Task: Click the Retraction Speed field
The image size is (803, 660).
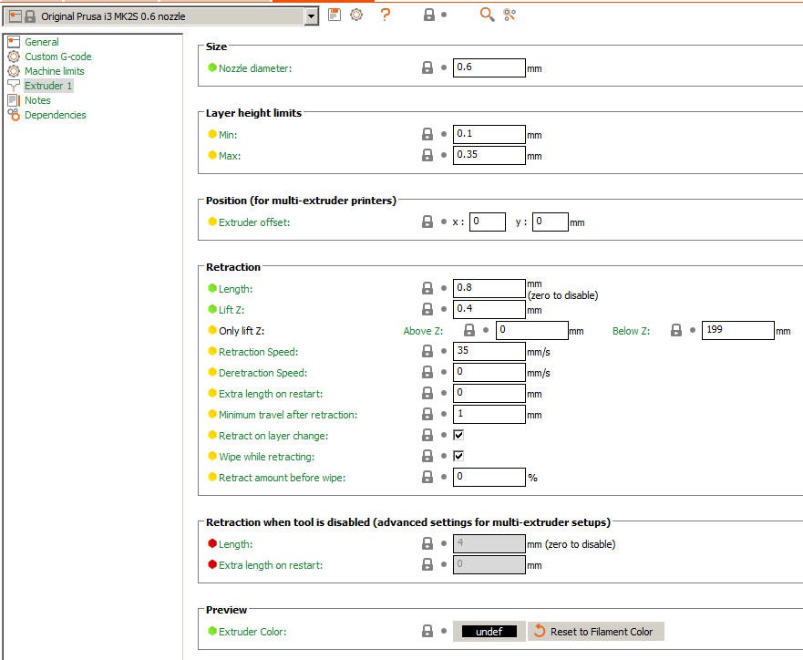Action: (x=489, y=351)
